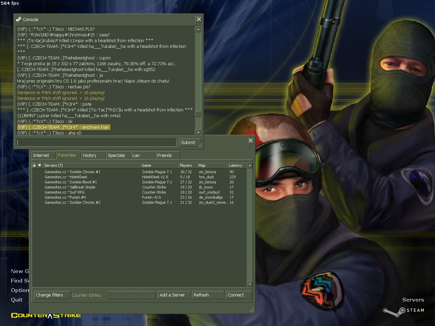This screenshot has height=326, width=435.
Task: Click the console scrollbar thumb
Action: click(198, 114)
